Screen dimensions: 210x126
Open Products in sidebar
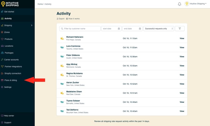[x=8, y=39]
